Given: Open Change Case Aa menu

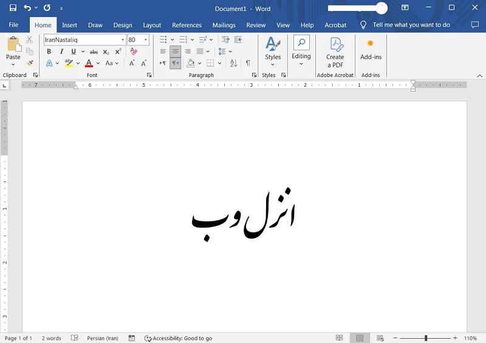Looking at the screenshot, I should coord(112,63).
